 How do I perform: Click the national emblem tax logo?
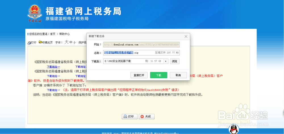(35, 14)
